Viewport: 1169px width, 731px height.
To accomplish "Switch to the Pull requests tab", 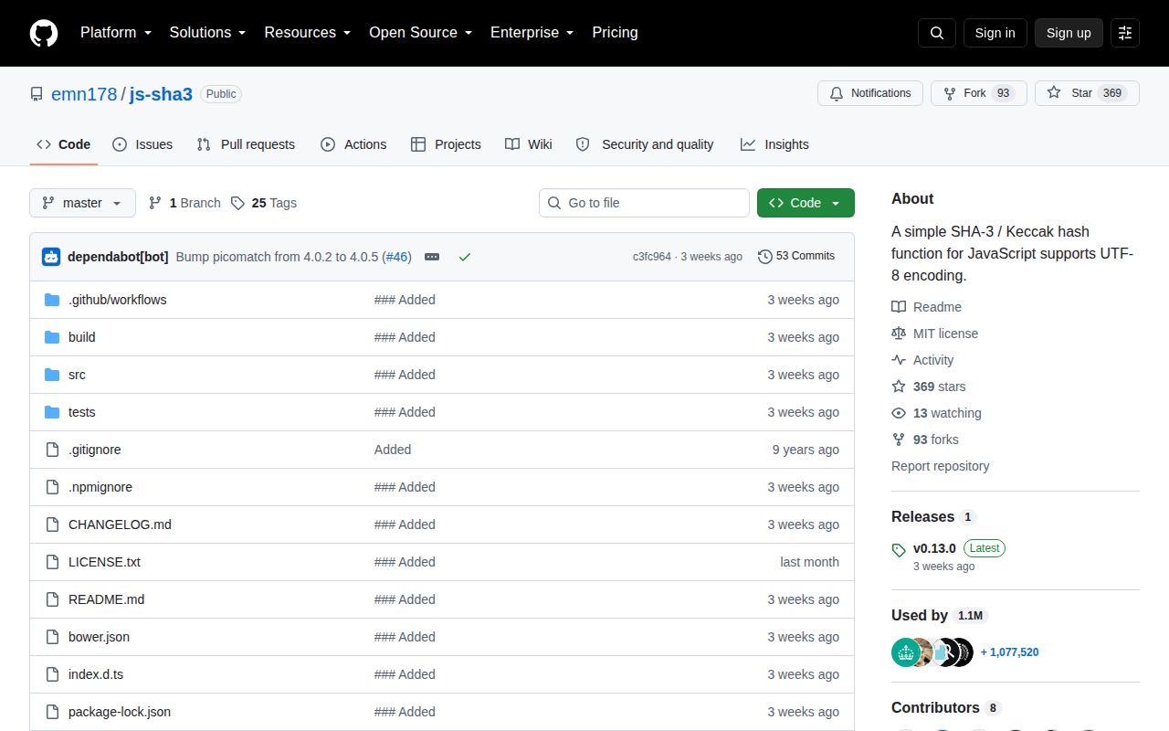I will coord(246,144).
